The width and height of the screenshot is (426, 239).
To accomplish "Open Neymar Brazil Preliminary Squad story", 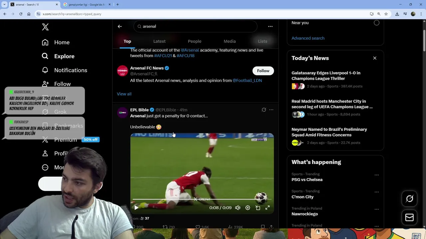I will click(x=335, y=136).
